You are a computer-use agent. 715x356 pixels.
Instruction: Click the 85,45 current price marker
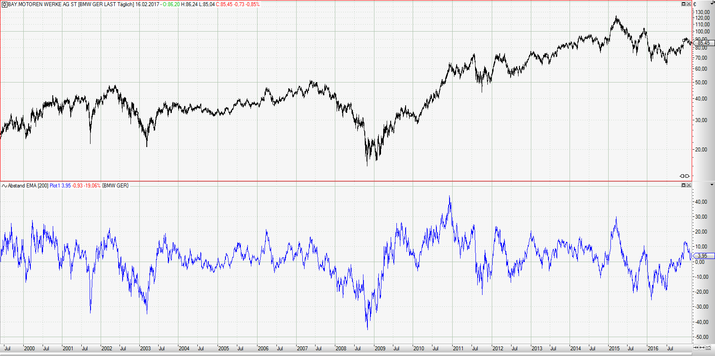click(703, 43)
